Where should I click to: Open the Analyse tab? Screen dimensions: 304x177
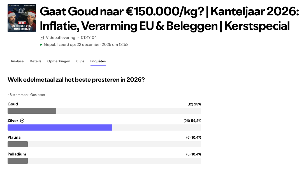17,61
